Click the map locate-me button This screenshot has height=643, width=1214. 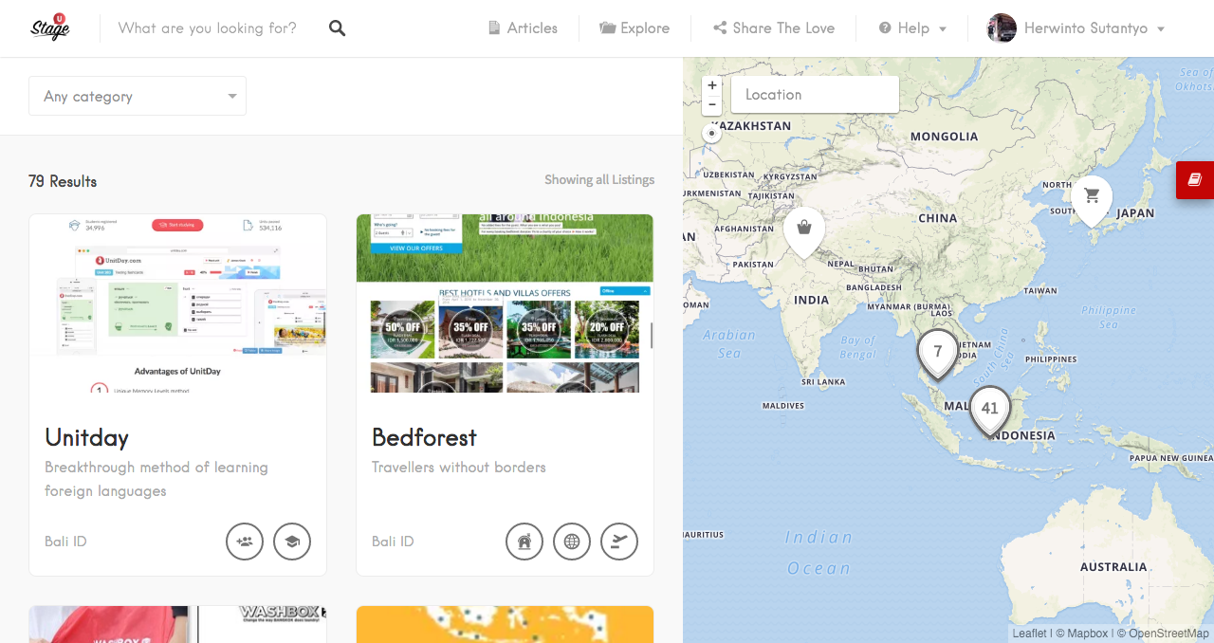pyautogui.click(x=712, y=133)
